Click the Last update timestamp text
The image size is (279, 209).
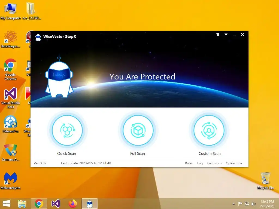(x=86, y=163)
